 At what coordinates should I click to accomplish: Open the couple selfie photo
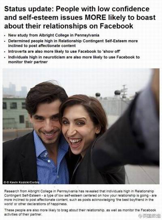81,126
